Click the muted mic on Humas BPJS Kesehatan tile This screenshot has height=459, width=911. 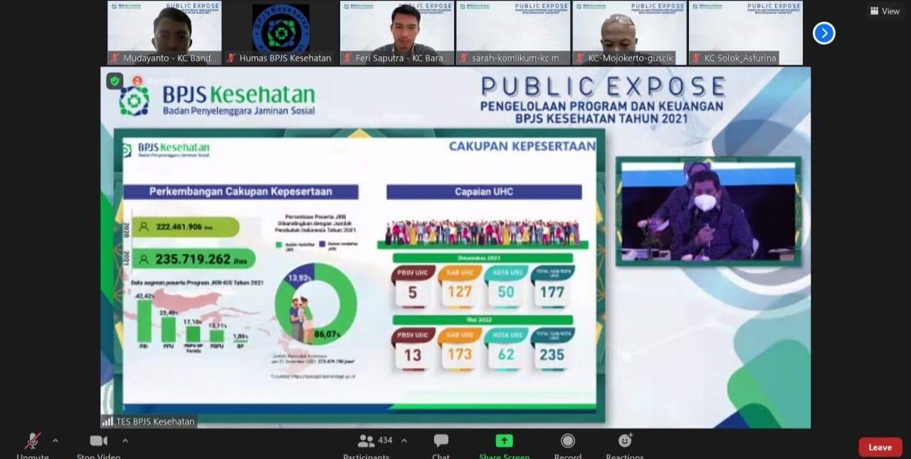tap(231, 58)
